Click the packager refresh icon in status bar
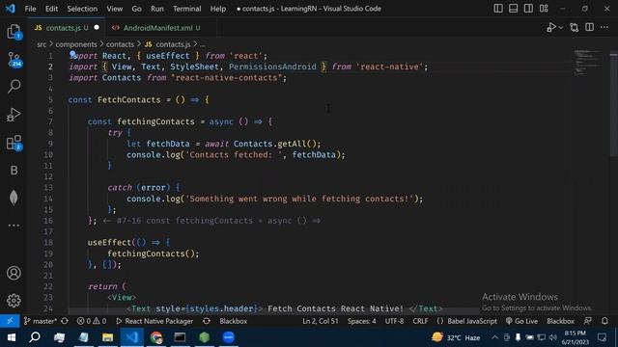This screenshot has width=618, height=347. [x=206, y=321]
